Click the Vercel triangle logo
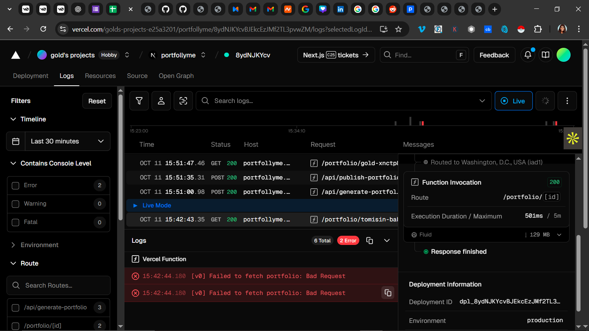The height and width of the screenshot is (331, 589). [x=15, y=55]
